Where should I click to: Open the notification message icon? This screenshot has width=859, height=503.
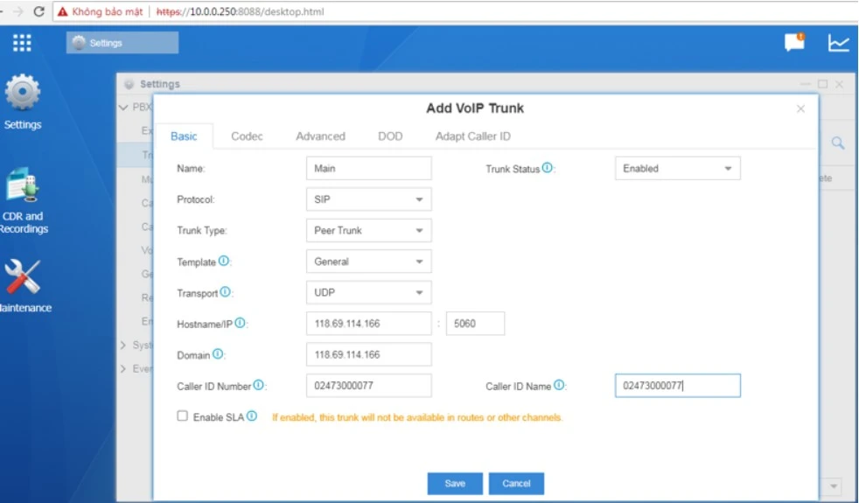click(794, 42)
